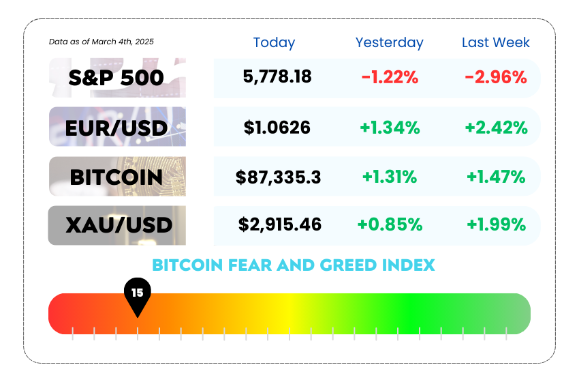
Task: Select the EUR/USD label tile
Action: (x=116, y=127)
